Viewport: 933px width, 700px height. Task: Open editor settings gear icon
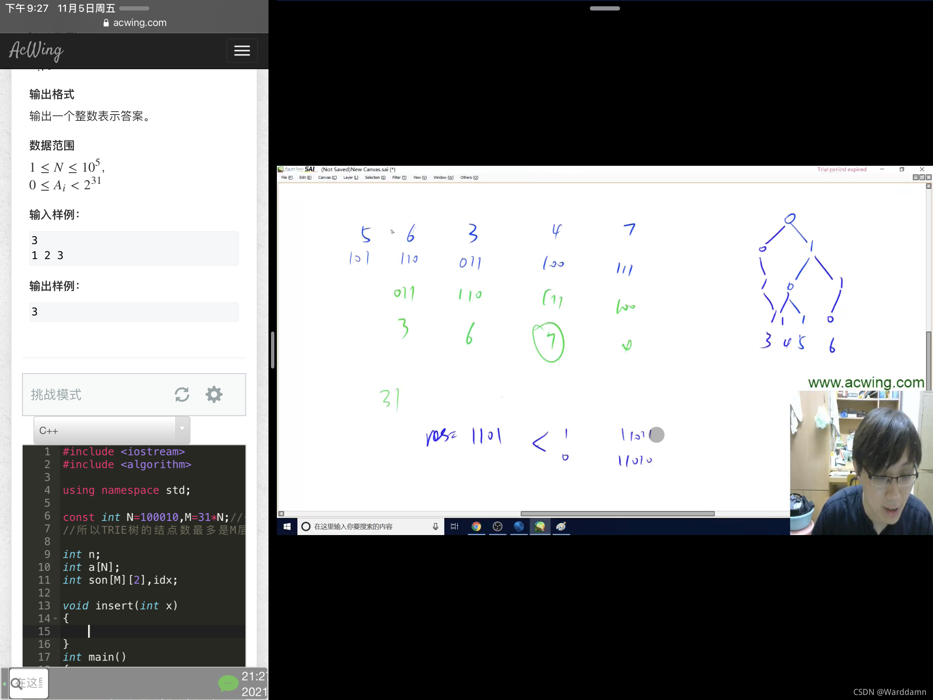(214, 394)
